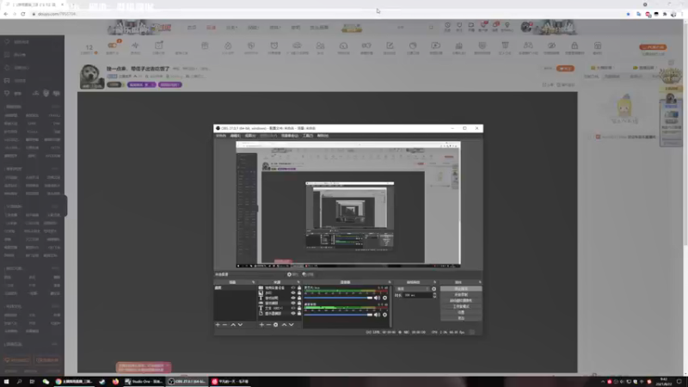Mute the desktop audio channel speaker
The height and width of the screenshot is (387, 688).
377,315
